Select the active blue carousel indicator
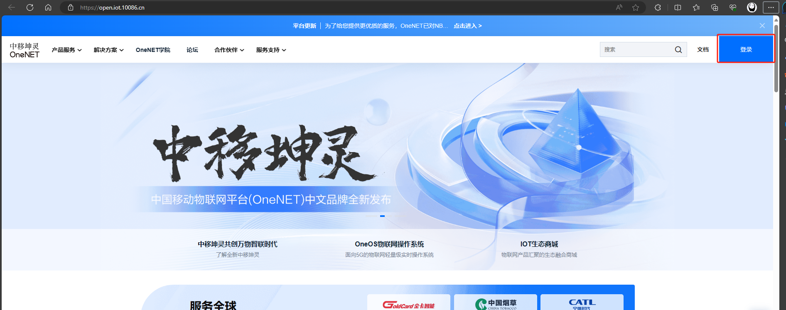This screenshot has height=310, width=786. tap(382, 216)
